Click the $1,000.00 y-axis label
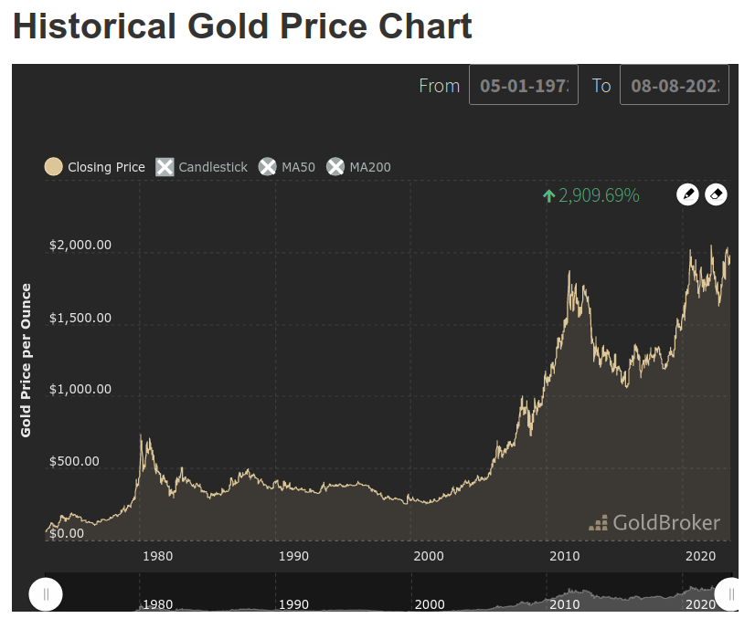Screen dimensions: 755x629 [x=80, y=390]
